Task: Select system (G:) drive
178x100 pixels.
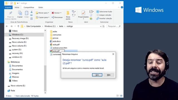Action: point(17,49)
